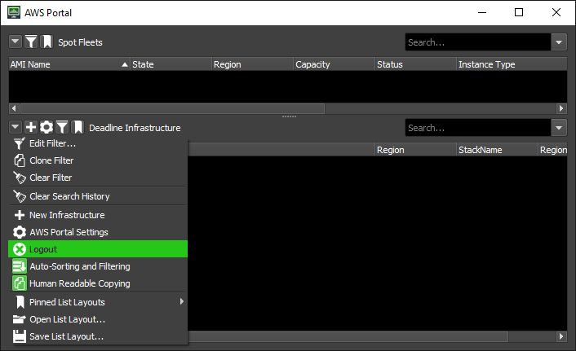Open the Spot Fleets search history dropdown
Screen dimensions: 576x351
coord(559,42)
